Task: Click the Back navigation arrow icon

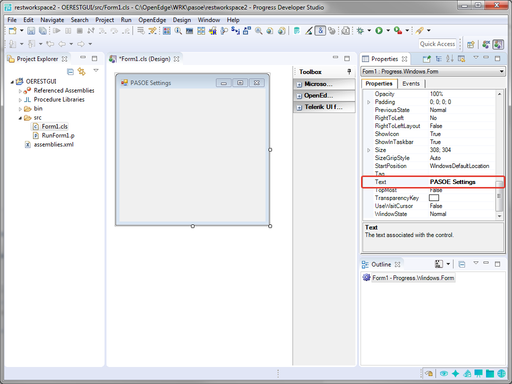Action: coord(61,44)
